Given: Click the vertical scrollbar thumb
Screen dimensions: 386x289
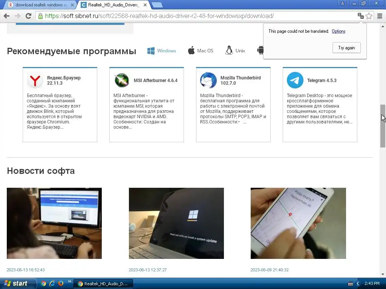Looking at the screenshot, I should (x=383, y=126).
